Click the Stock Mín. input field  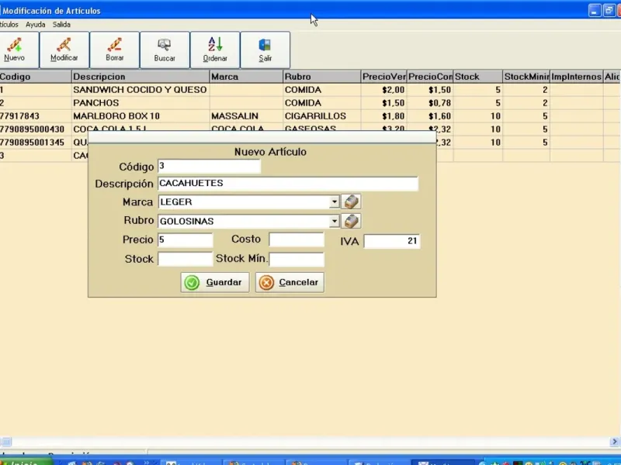pyautogui.click(x=297, y=260)
